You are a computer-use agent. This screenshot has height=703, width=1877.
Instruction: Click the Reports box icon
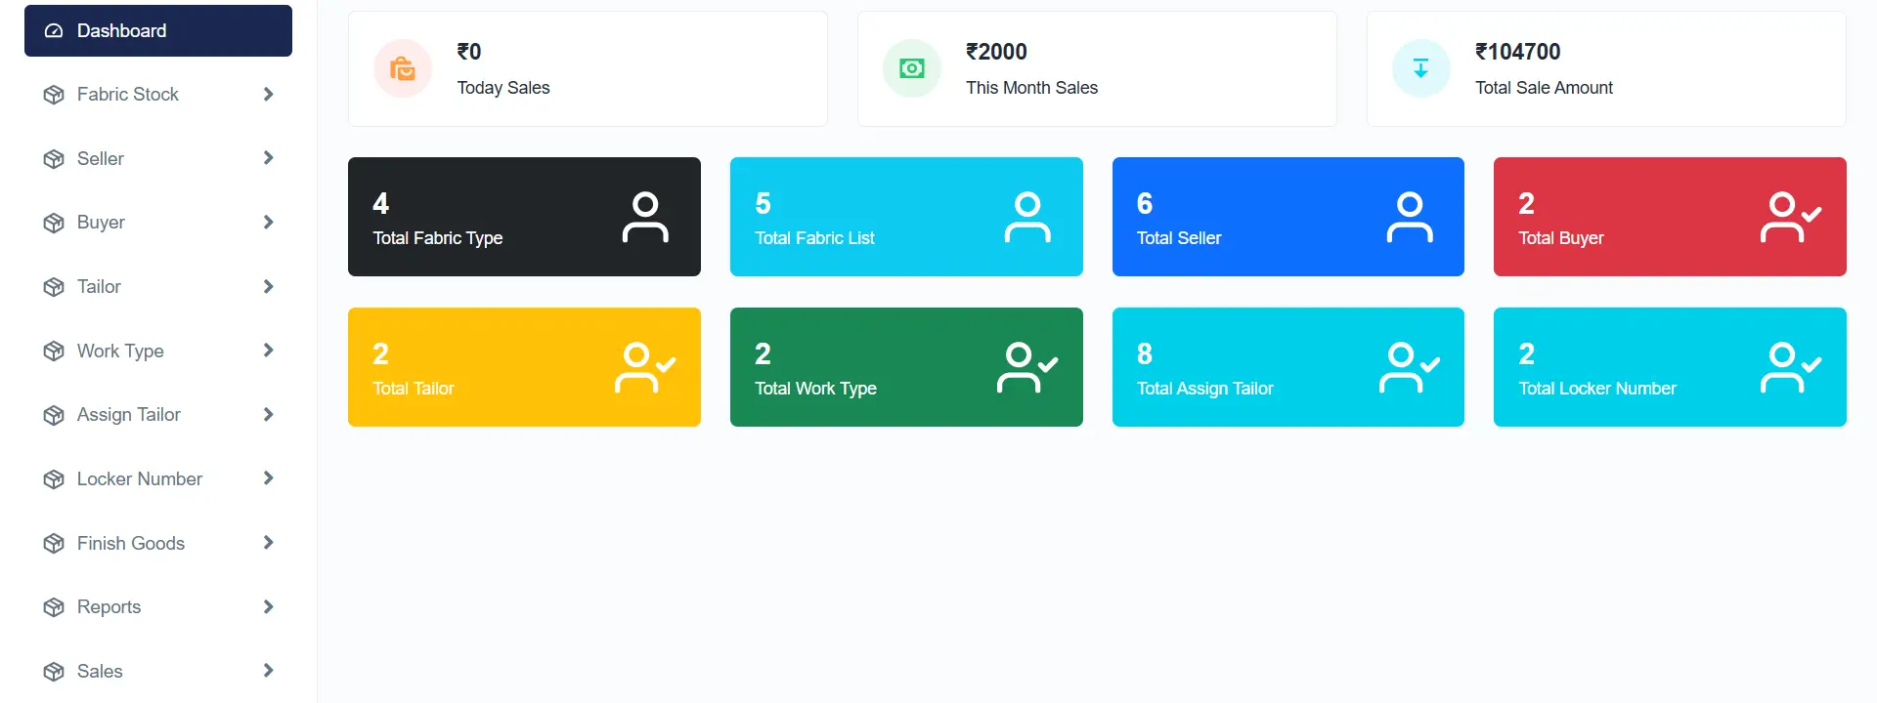[54, 607]
